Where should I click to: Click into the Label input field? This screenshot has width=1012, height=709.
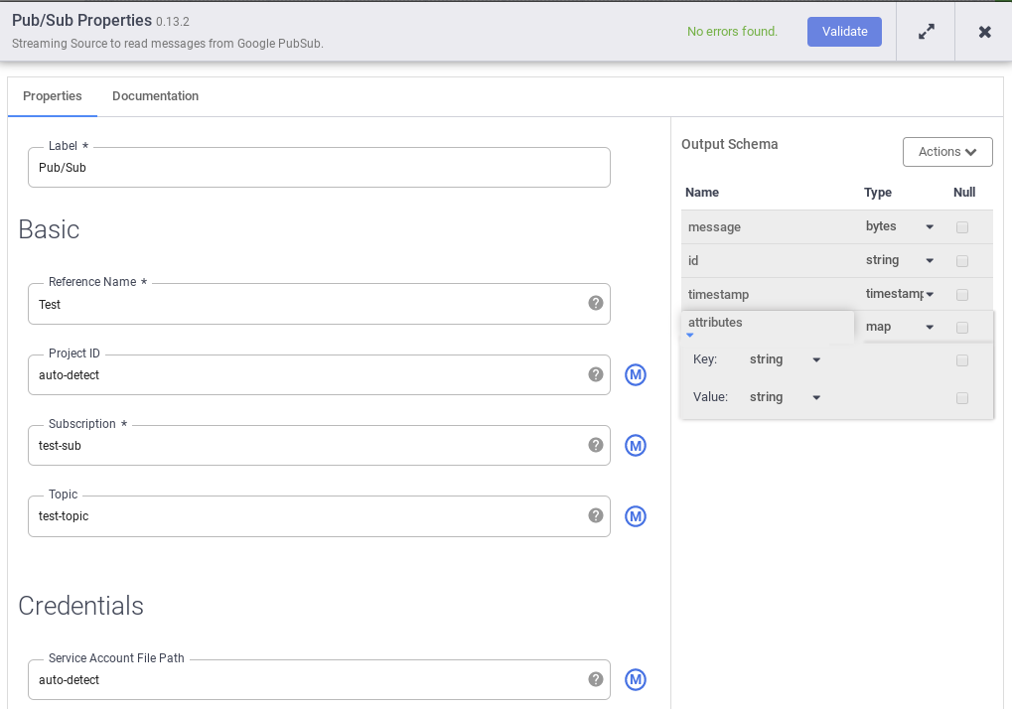(x=318, y=168)
